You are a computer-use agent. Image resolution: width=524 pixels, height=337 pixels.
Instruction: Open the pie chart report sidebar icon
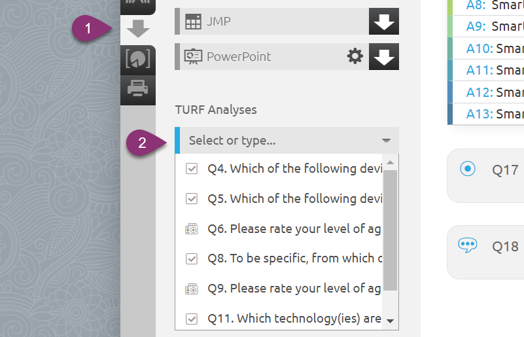(x=138, y=59)
